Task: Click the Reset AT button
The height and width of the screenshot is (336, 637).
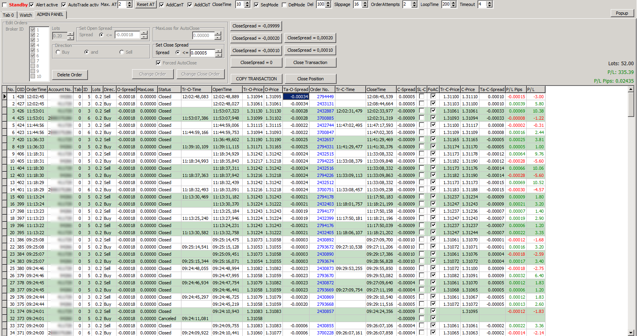Action: pyautogui.click(x=145, y=4)
